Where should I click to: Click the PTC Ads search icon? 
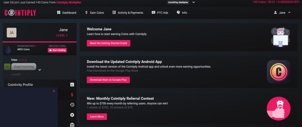click(153, 12)
